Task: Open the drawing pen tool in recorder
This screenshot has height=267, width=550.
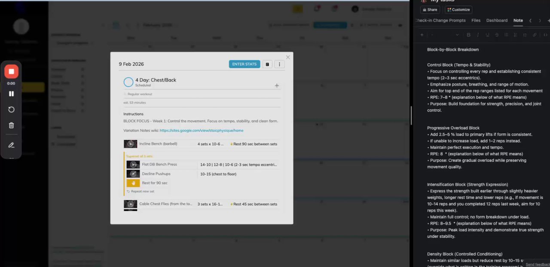Action: click(12, 145)
